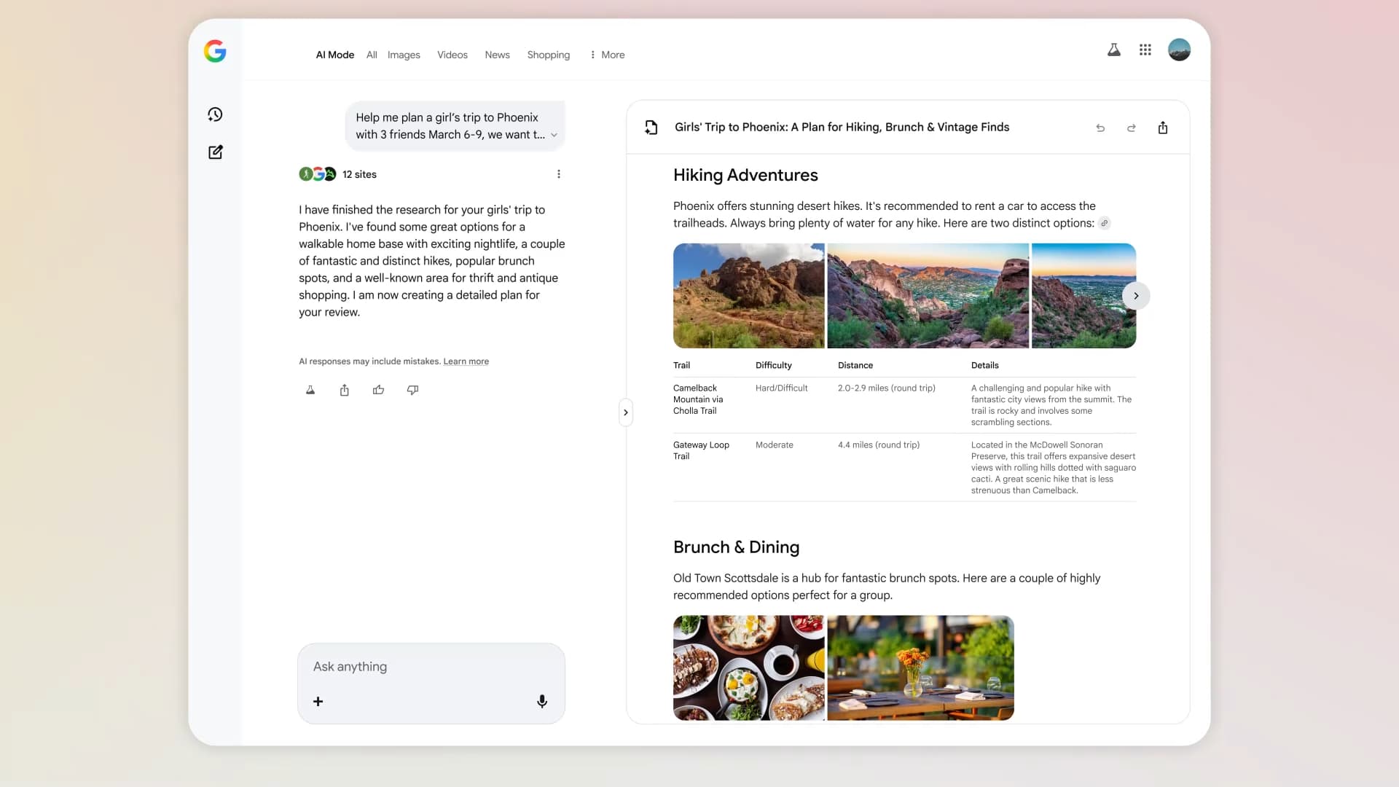This screenshot has width=1399, height=787.
Task: Open the three-dot response options menu
Action: coord(559,174)
